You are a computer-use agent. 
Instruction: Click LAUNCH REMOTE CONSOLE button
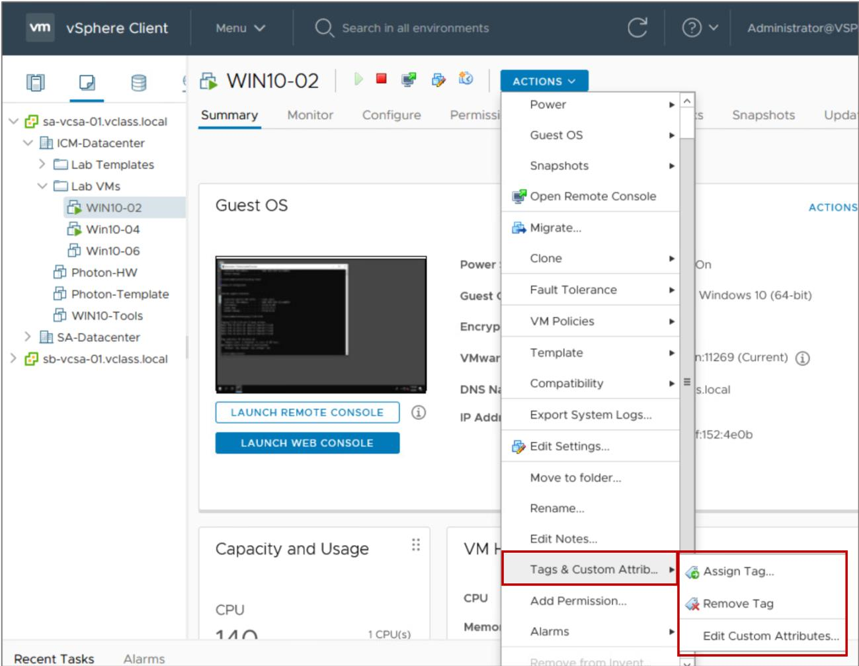307,412
